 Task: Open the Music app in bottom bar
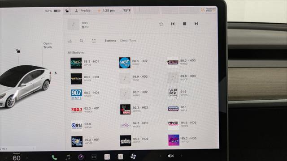tap(68, 157)
